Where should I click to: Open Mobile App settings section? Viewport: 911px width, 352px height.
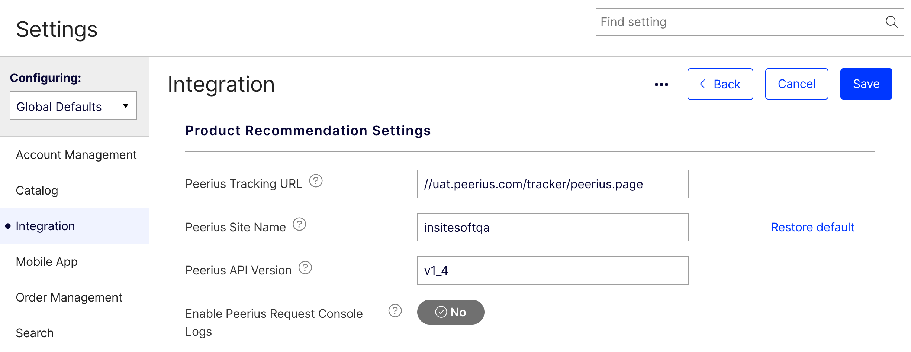point(47,262)
